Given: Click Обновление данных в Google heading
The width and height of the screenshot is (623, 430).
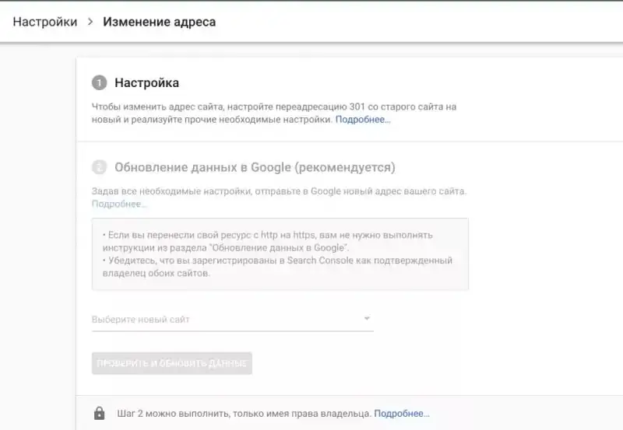Looking at the screenshot, I should (x=255, y=167).
